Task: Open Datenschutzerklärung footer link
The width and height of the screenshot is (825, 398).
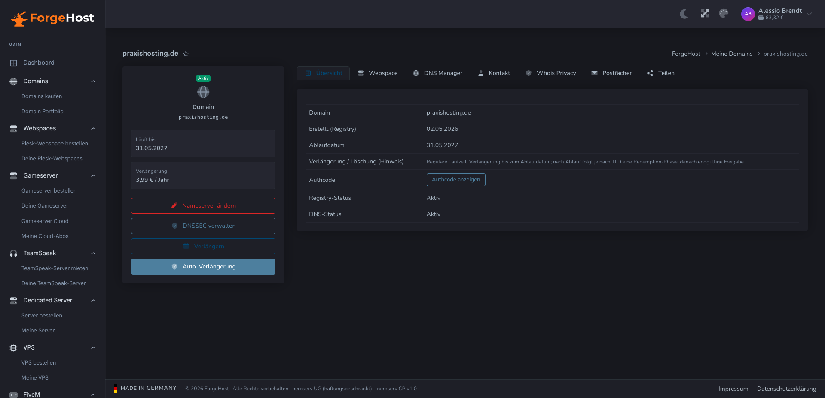Action: (x=786, y=389)
